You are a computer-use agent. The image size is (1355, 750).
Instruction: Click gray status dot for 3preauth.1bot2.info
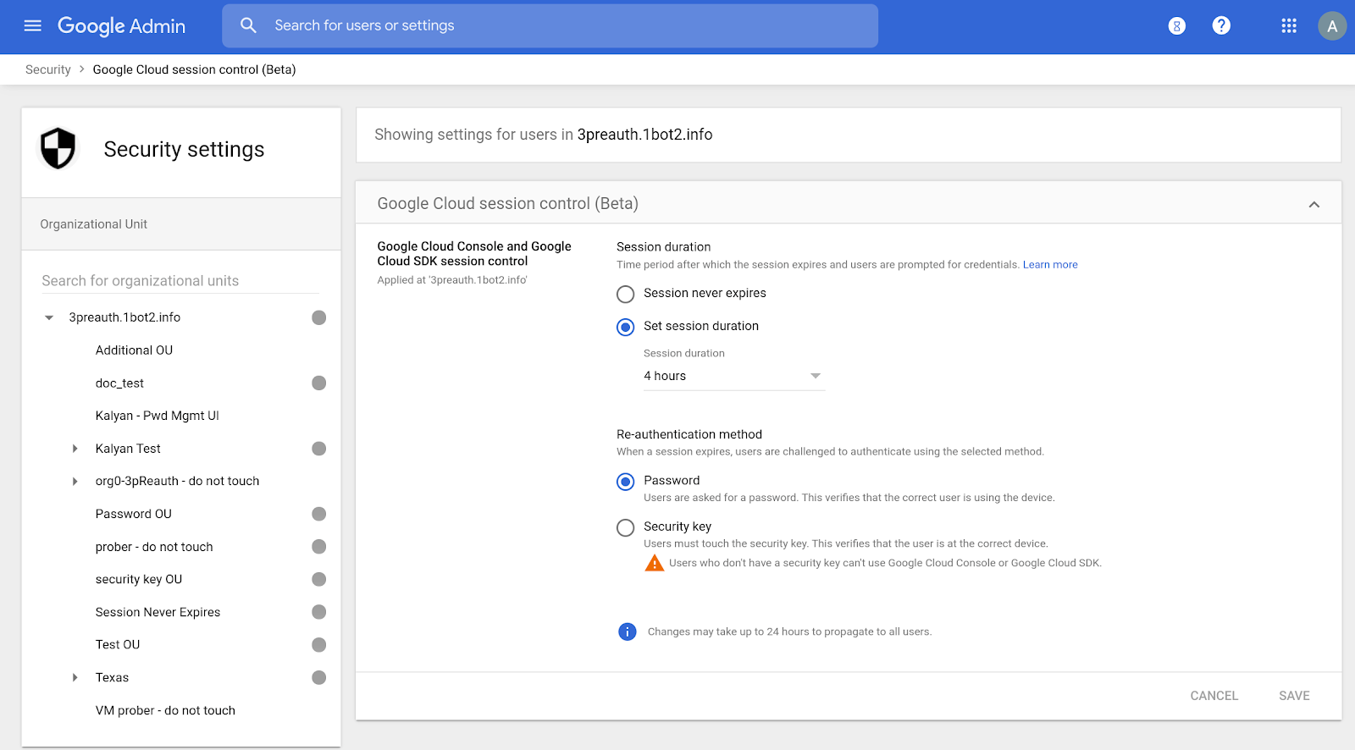pos(319,317)
